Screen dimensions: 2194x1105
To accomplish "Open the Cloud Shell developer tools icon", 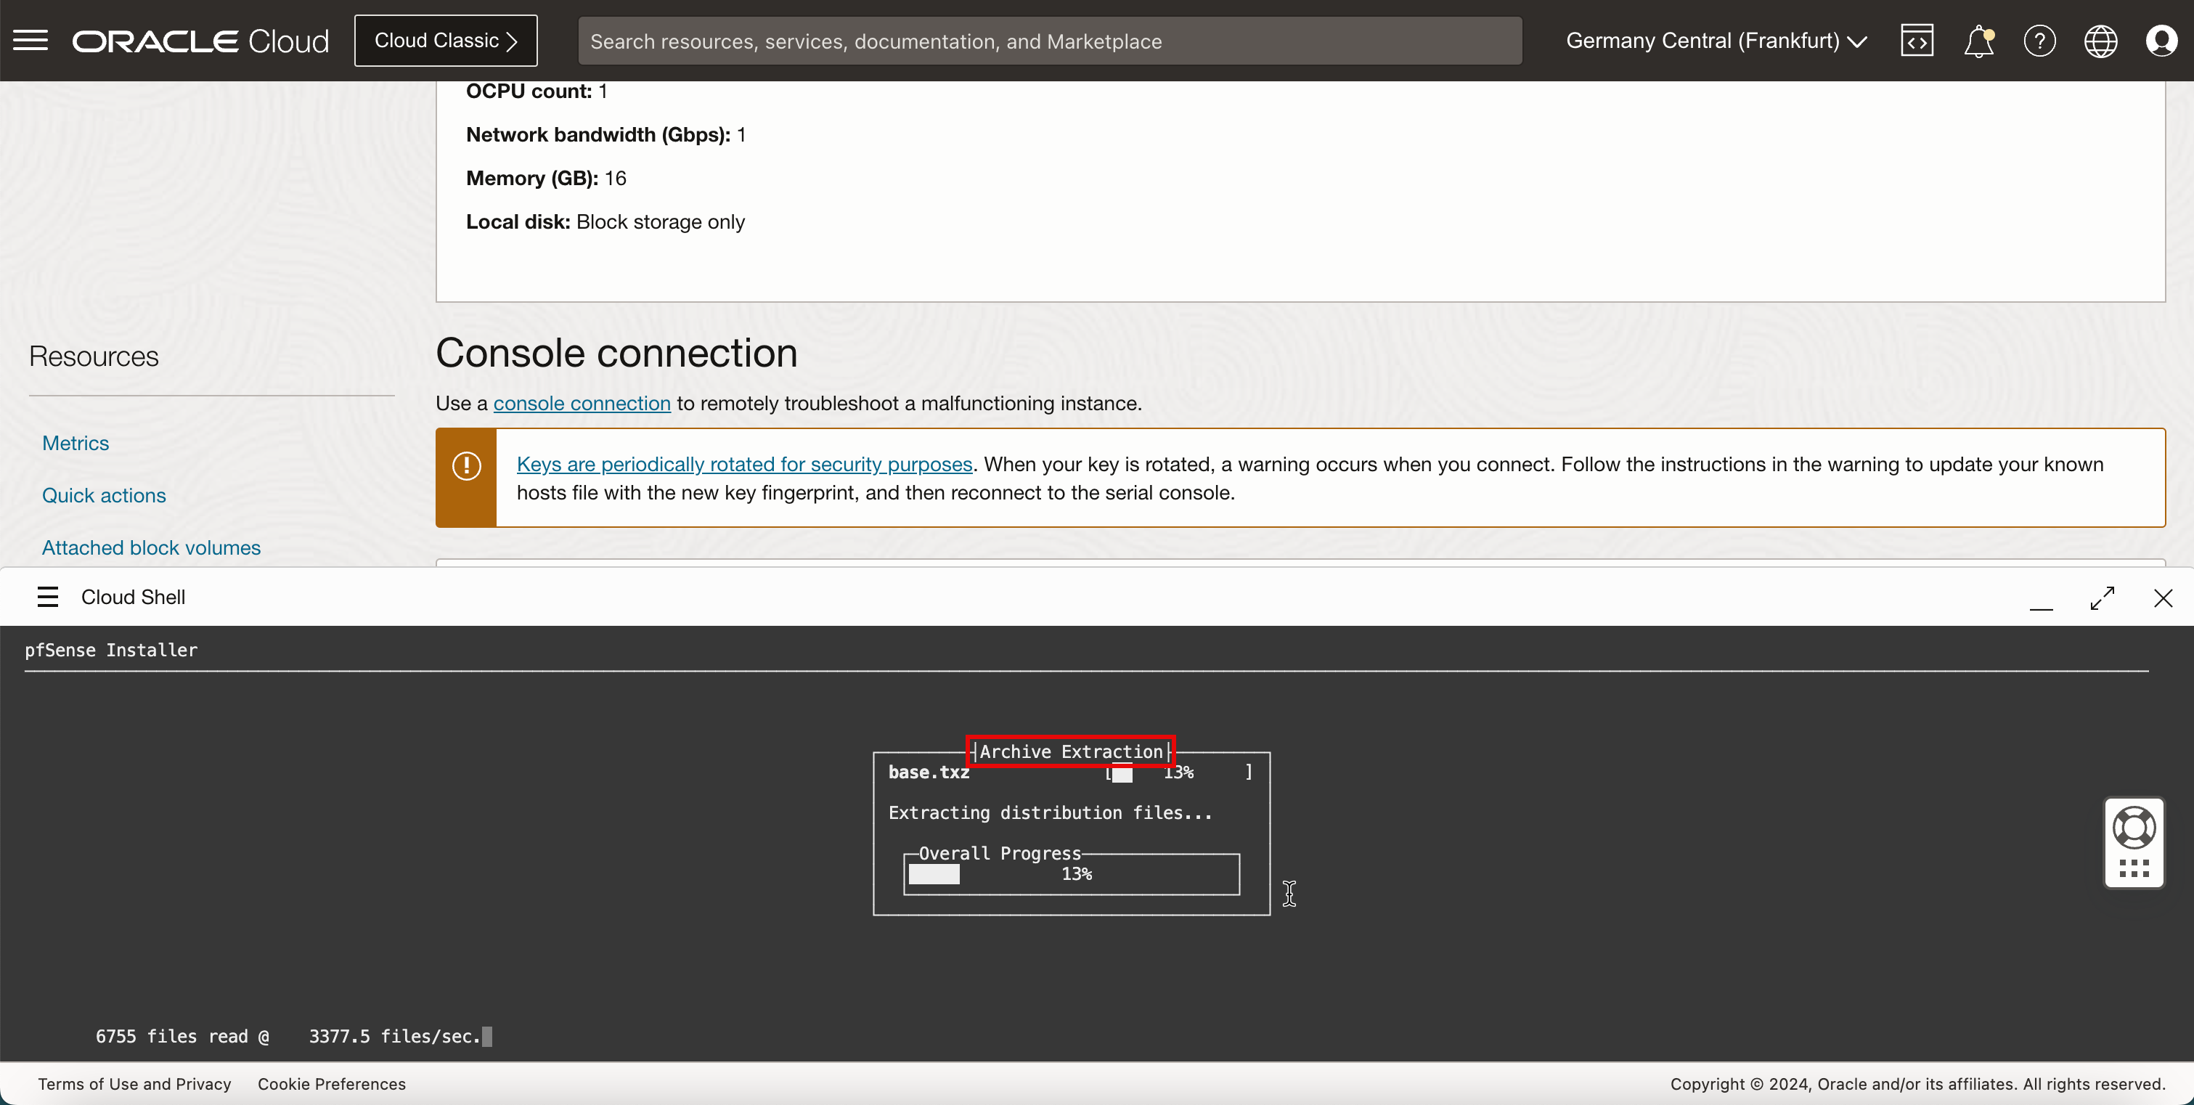I will 1917,40.
